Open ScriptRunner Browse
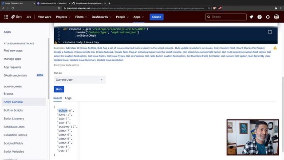Viewport: 284px width, 160px height. 8,94
